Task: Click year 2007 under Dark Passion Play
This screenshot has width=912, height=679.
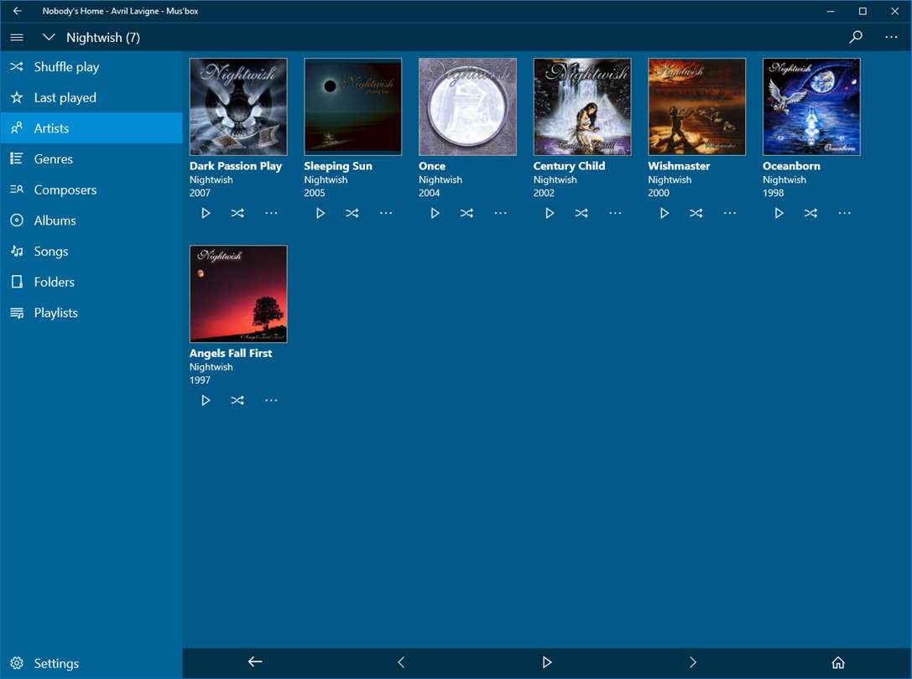Action: 200,193
